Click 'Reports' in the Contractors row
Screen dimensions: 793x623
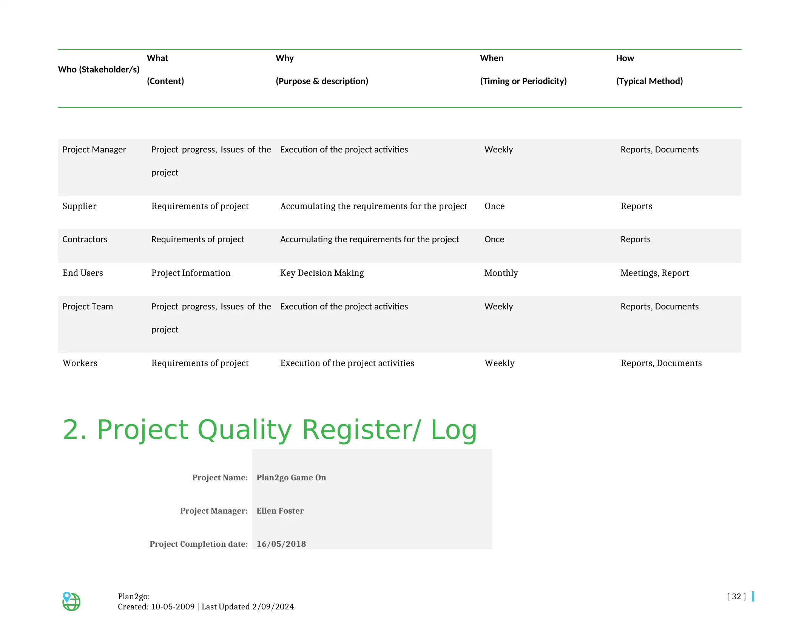coord(635,239)
